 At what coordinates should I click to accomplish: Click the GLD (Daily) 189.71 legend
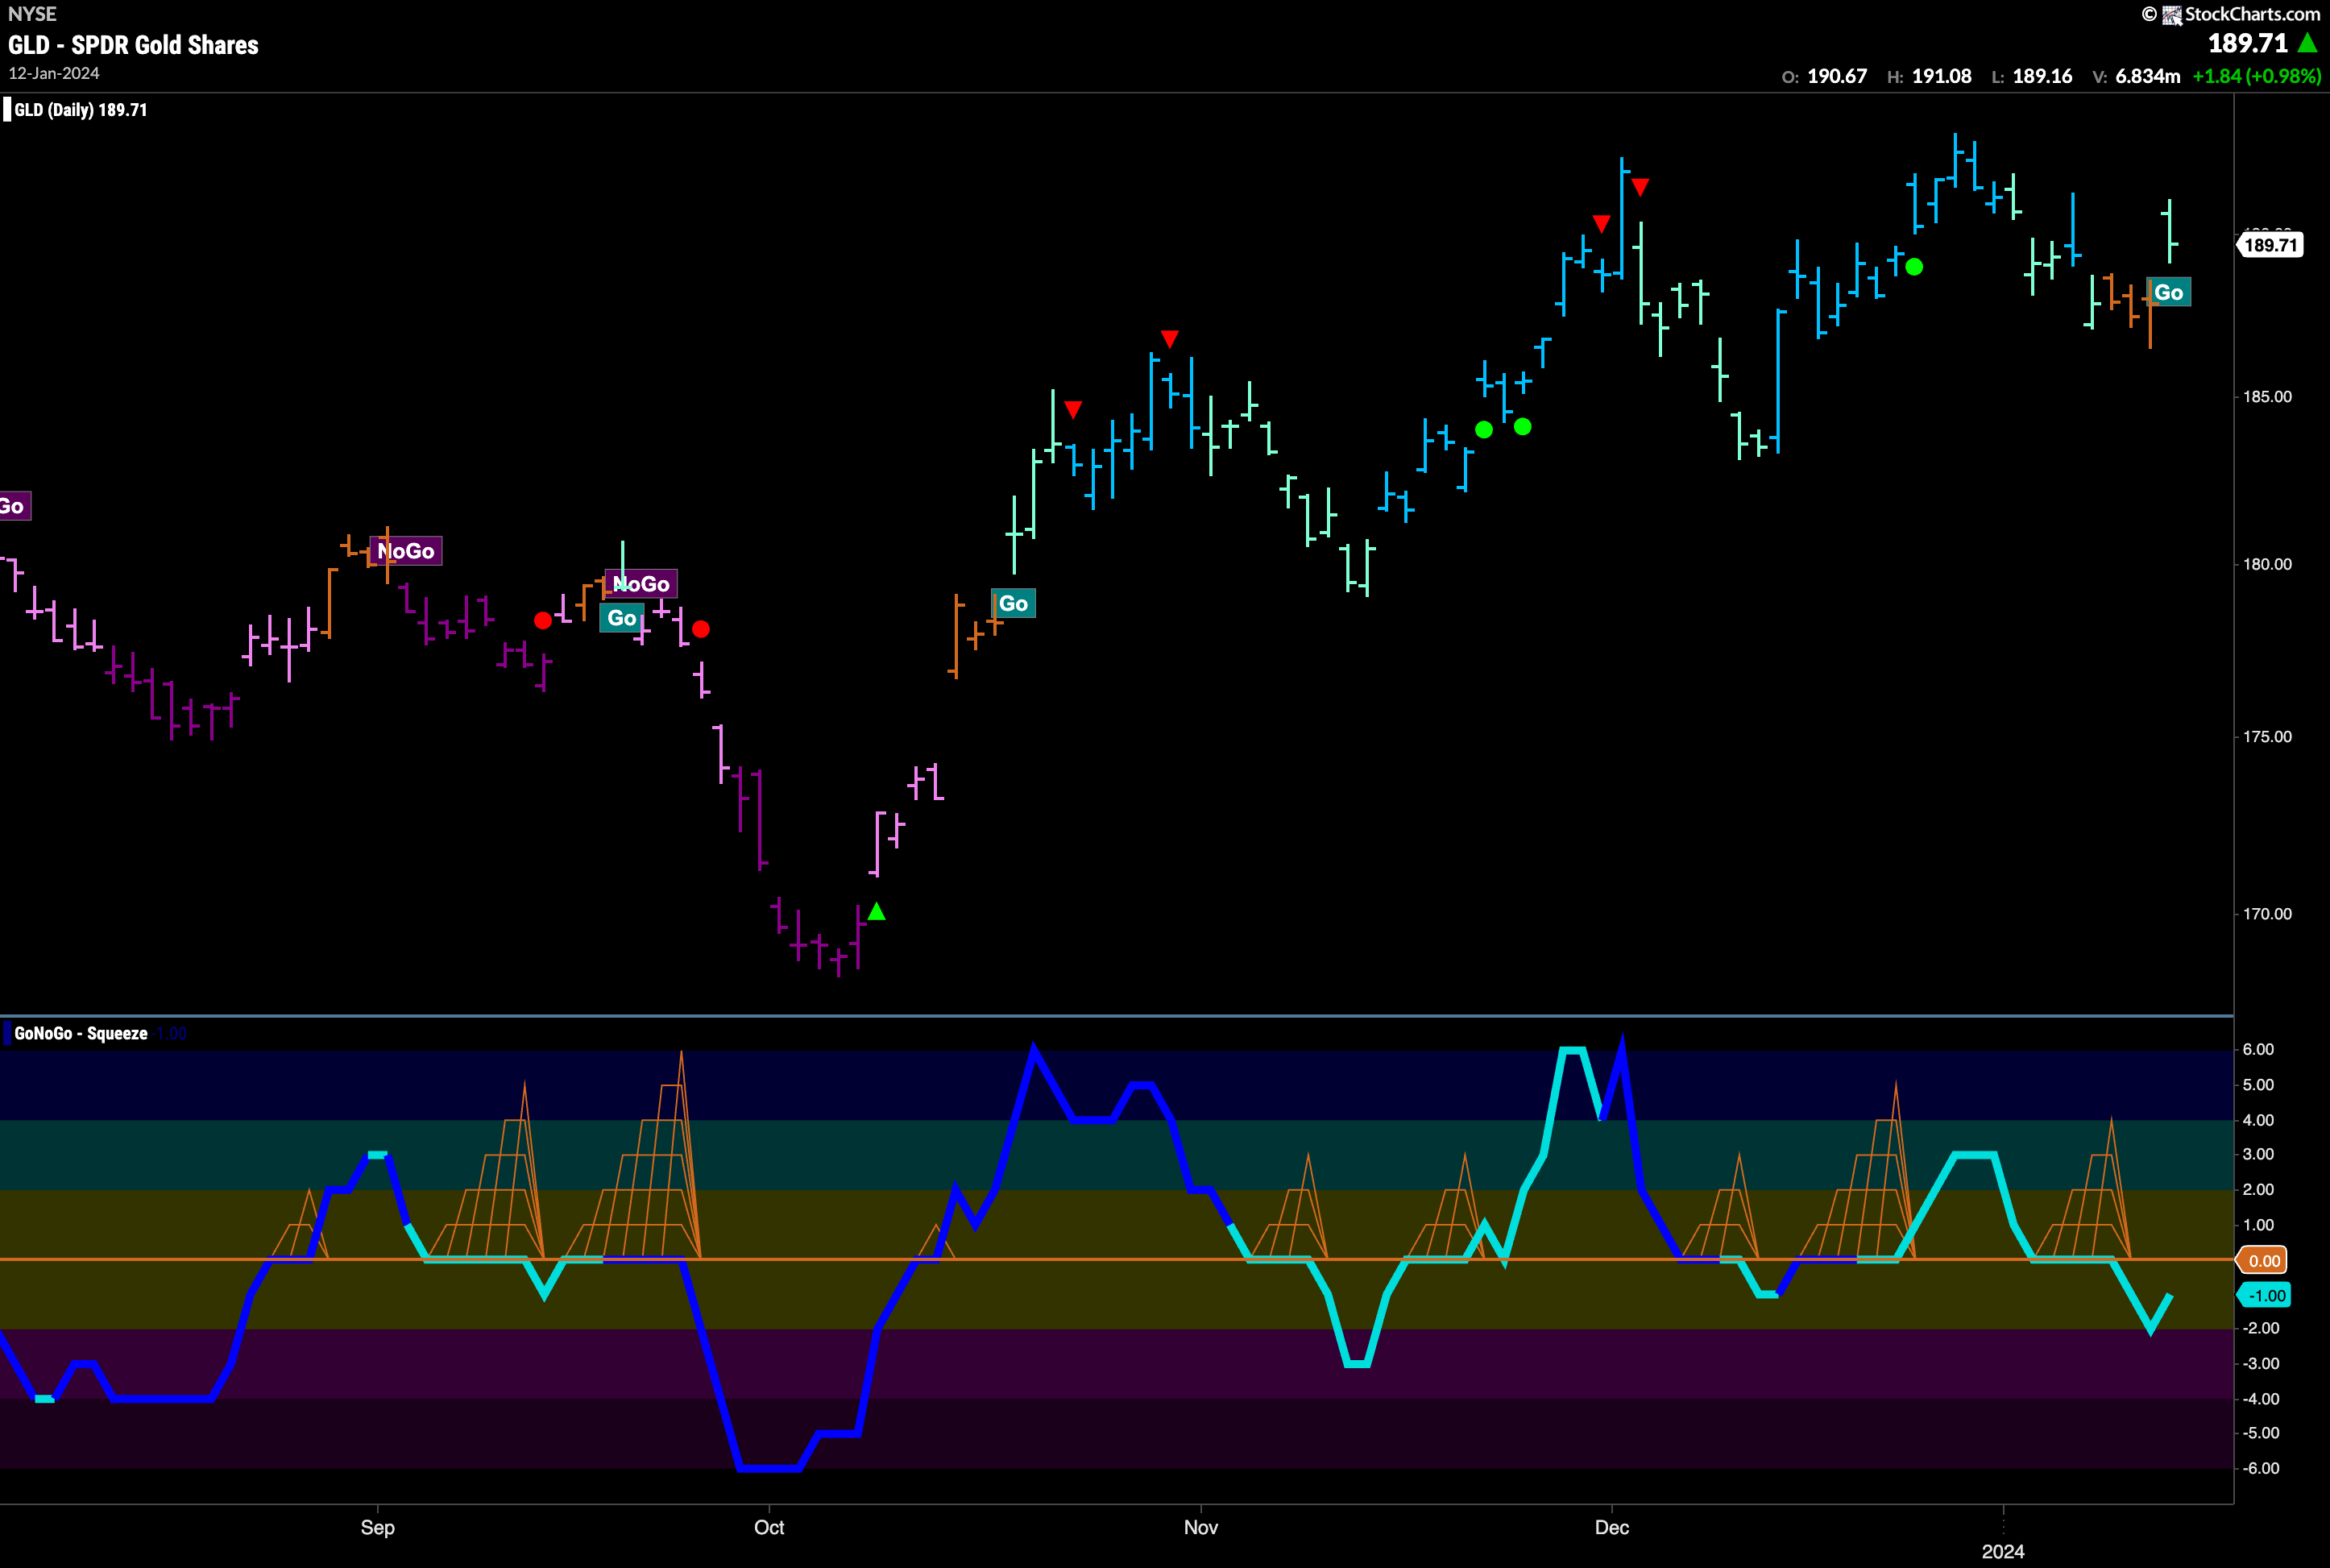click(80, 110)
